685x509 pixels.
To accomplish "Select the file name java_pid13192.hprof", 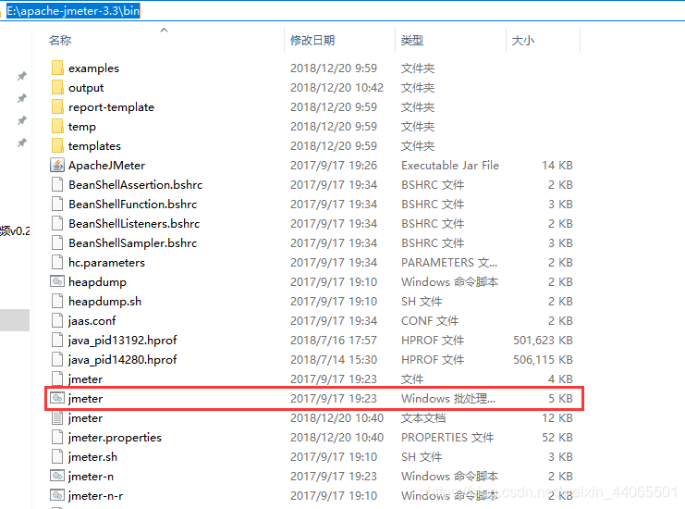I will tap(123, 341).
